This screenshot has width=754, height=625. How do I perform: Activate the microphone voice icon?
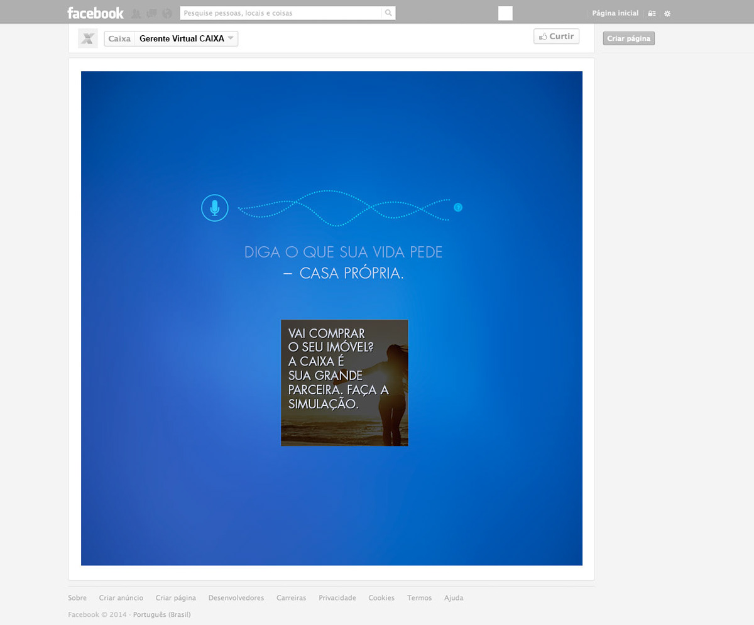point(215,208)
